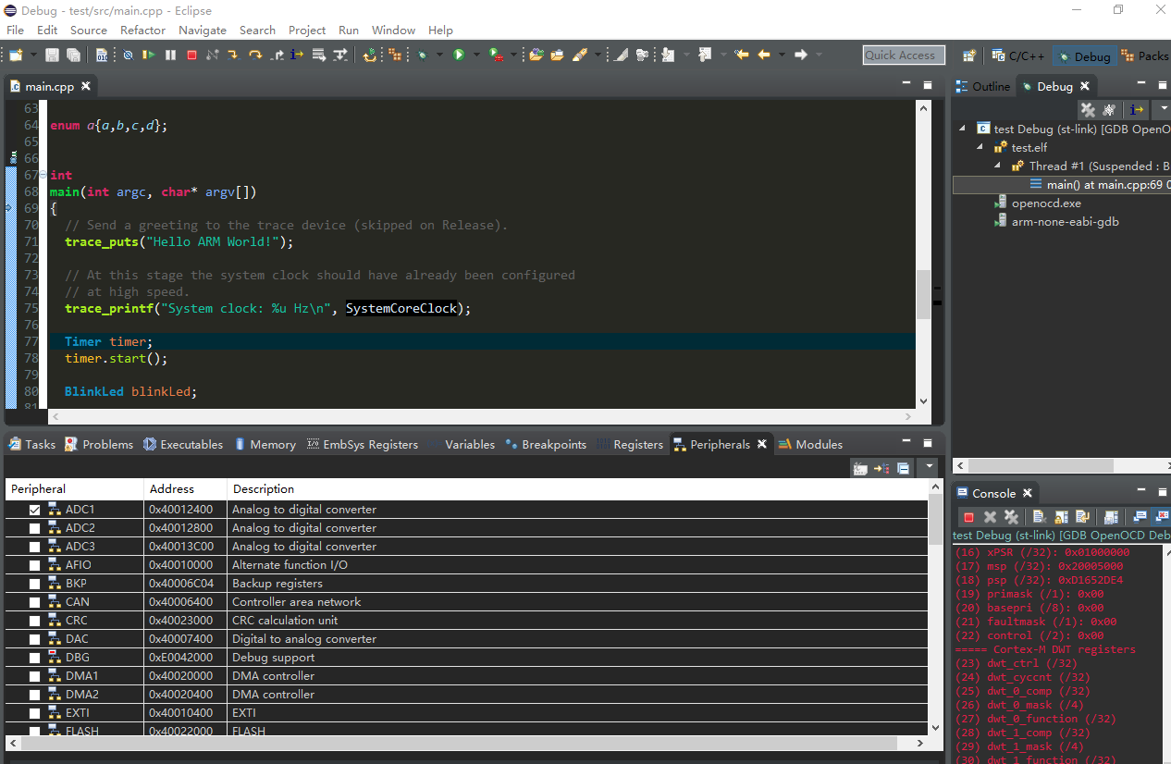1171x764 pixels.
Task: Click the Quick Access field
Action: click(x=903, y=55)
